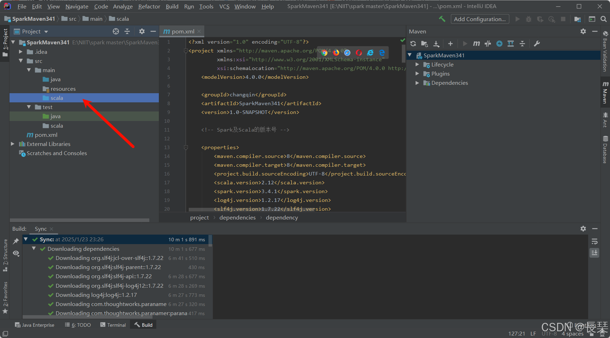Click Add Configuration button
Screen dimensions: 610x338
point(480,19)
